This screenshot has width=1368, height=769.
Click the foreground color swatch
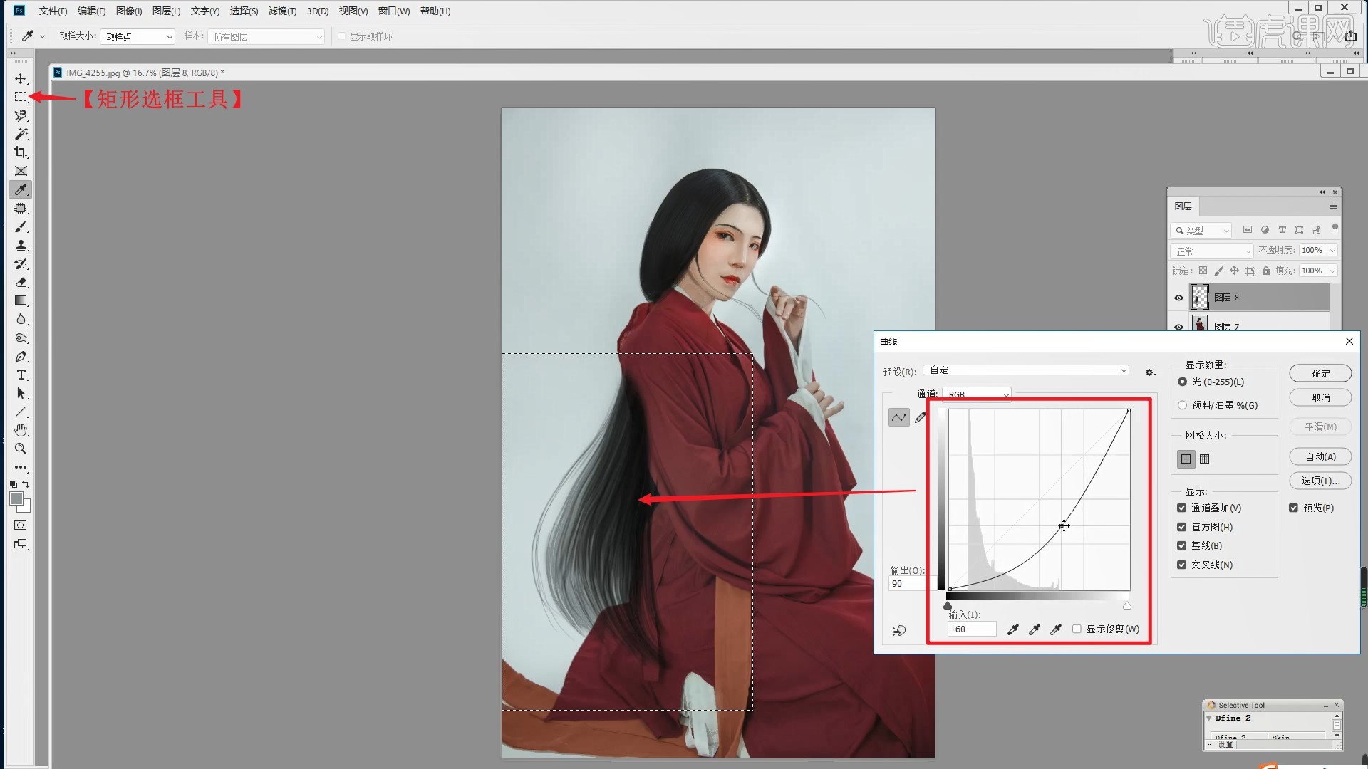(x=16, y=498)
